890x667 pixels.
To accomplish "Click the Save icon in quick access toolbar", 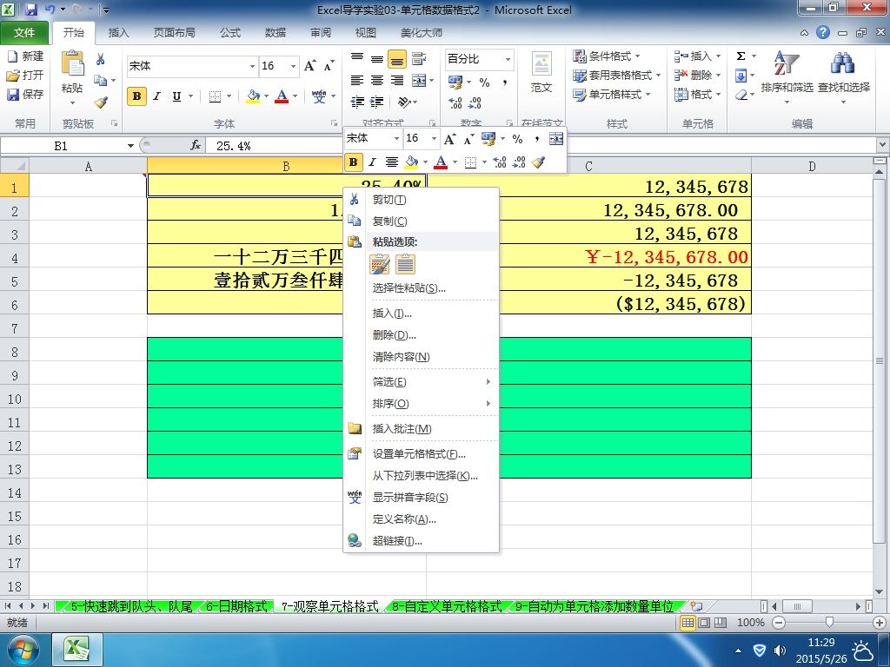I will [31, 10].
